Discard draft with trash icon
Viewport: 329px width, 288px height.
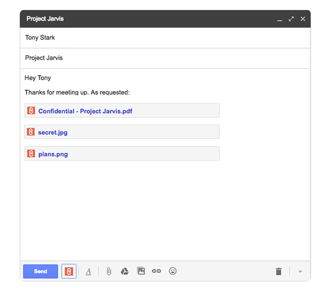[279, 271]
